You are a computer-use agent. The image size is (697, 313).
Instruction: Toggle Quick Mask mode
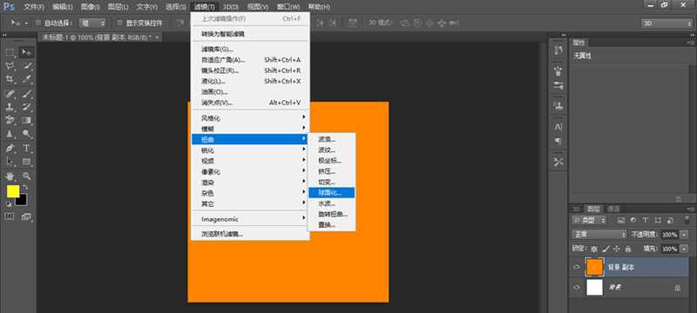click(10, 216)
